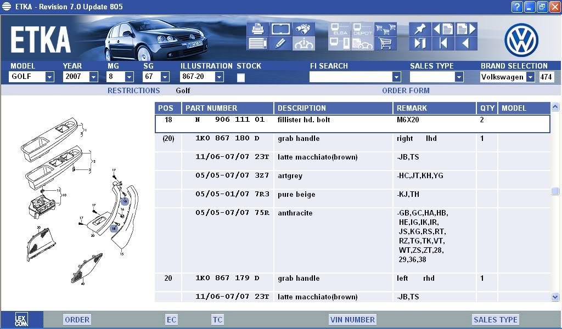Click the TC button in the status bar
The image size is (562, 329).
click(x=217, y=320)
